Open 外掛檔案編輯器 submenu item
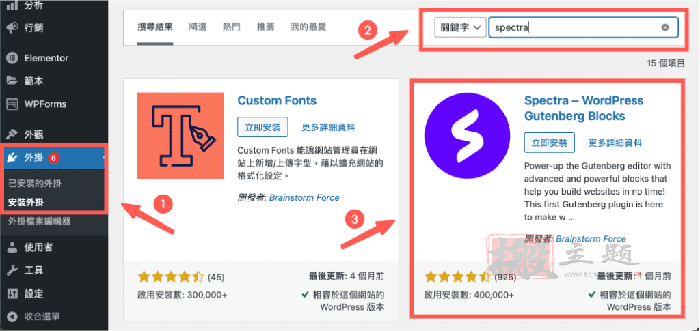The image size is (700, 331). coord(39,221)
